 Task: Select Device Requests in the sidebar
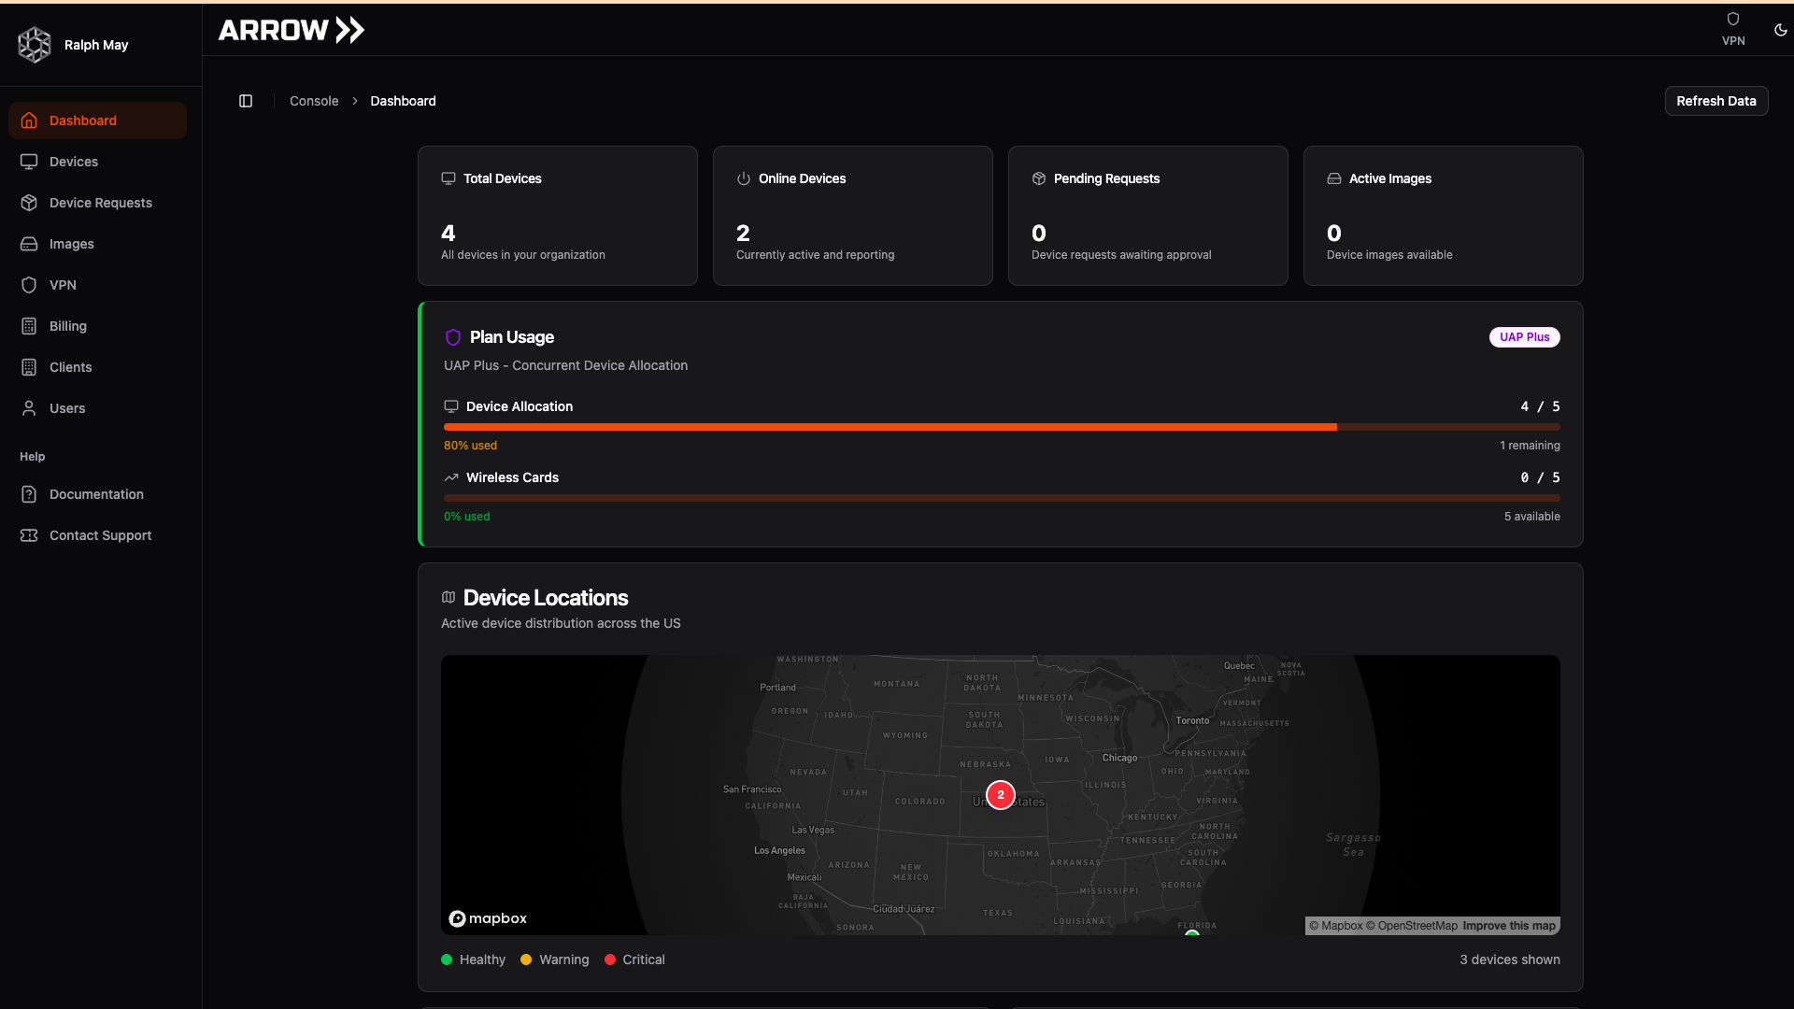[x=100, y=202]
